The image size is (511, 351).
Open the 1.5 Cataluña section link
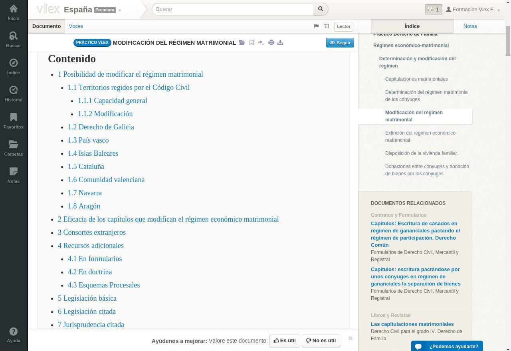tap(86, 167)
